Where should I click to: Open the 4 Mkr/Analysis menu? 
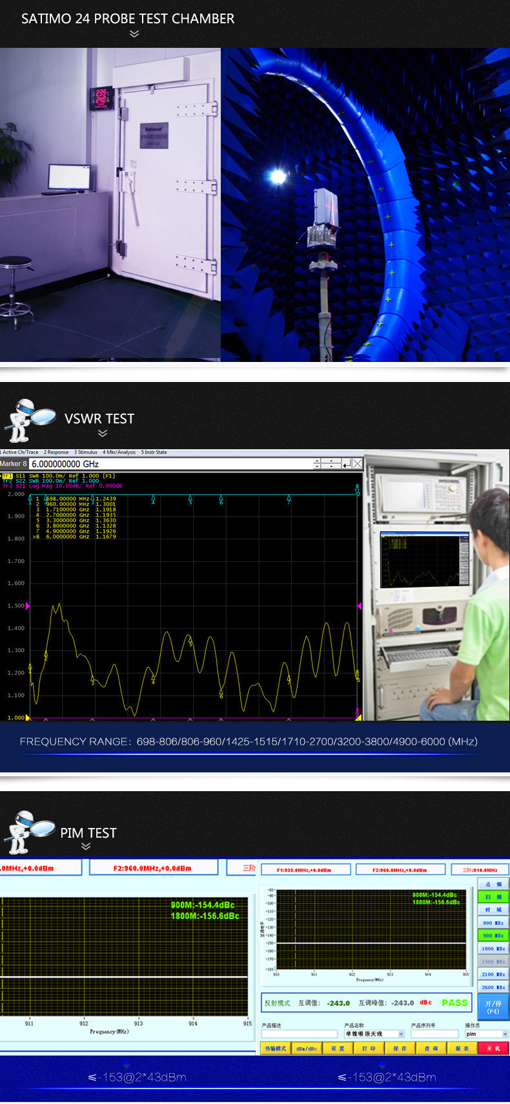click(x=119, y=452)
